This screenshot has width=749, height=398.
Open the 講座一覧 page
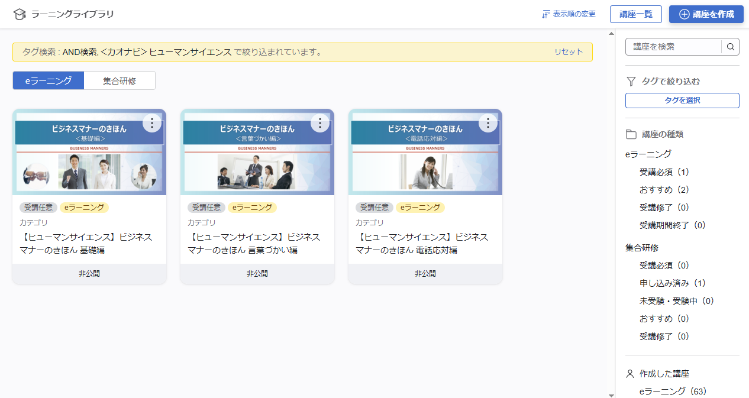[x=636, y=14]
